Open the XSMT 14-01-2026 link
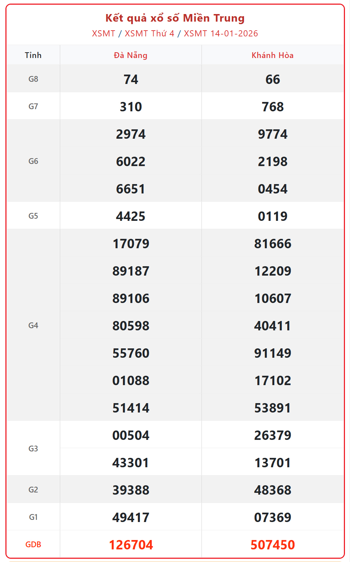Screen dimensions: 350x562 click(221, 34)
